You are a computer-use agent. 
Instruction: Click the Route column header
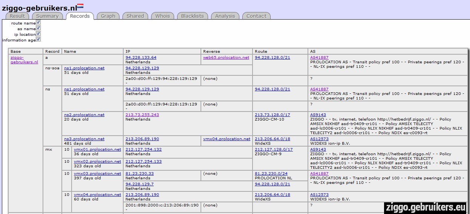click(x=280, y=51)
